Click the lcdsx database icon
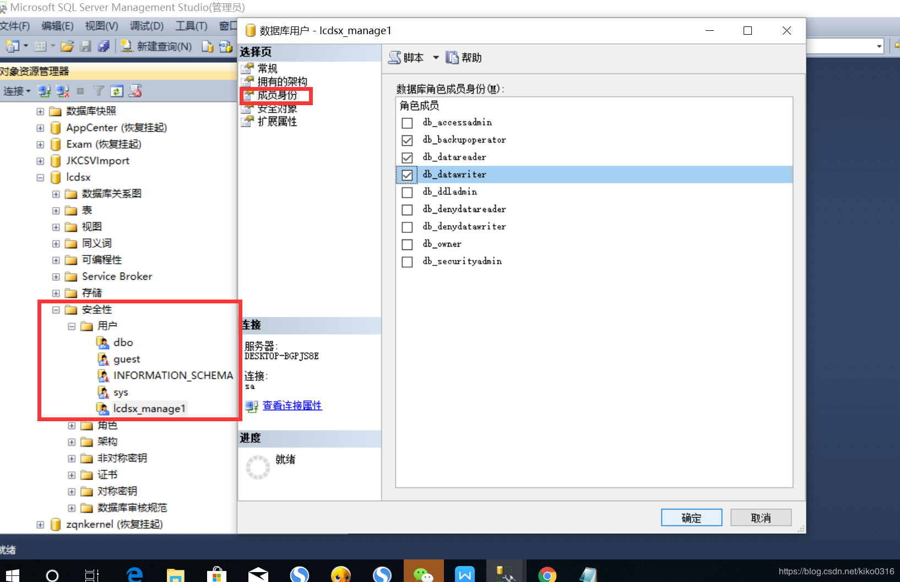Screen dimensions: 900x582 [55, 177]
